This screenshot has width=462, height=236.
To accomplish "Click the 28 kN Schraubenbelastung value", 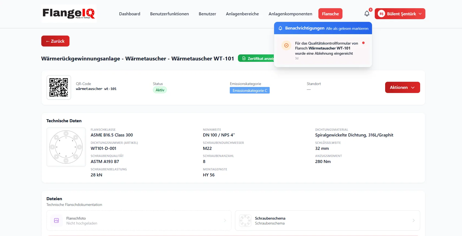I will pyautogui.click(x=97, y=175).
